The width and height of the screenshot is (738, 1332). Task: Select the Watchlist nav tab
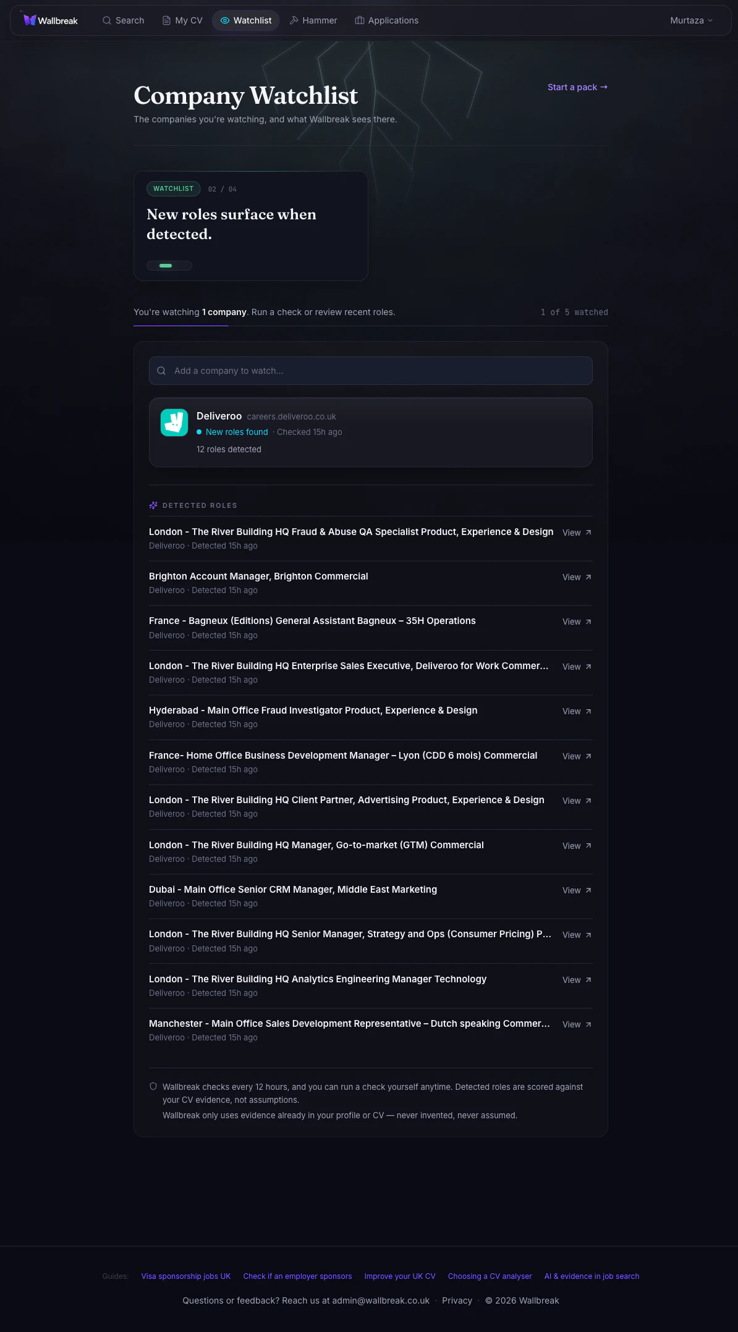pyautogui.click(x=246, y=20)
